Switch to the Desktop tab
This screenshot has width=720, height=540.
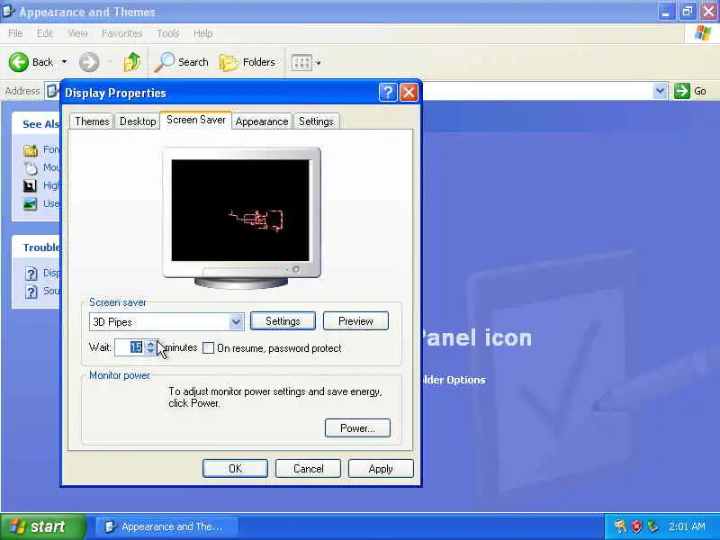(138, 121)
